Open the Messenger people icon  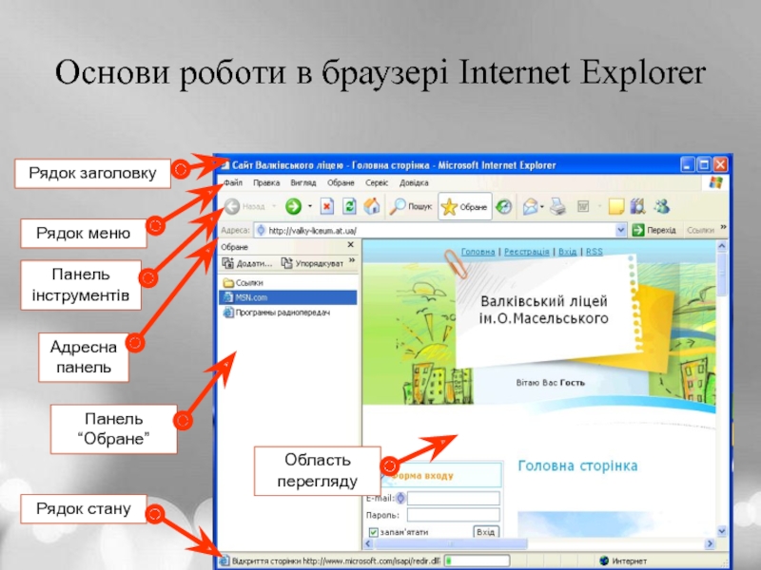661,206
